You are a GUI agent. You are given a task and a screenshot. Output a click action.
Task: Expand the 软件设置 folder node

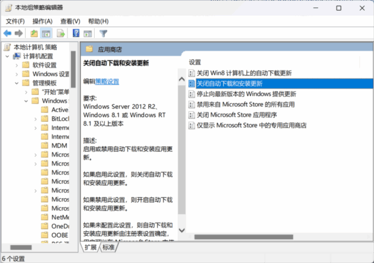(x=16, y=65)
